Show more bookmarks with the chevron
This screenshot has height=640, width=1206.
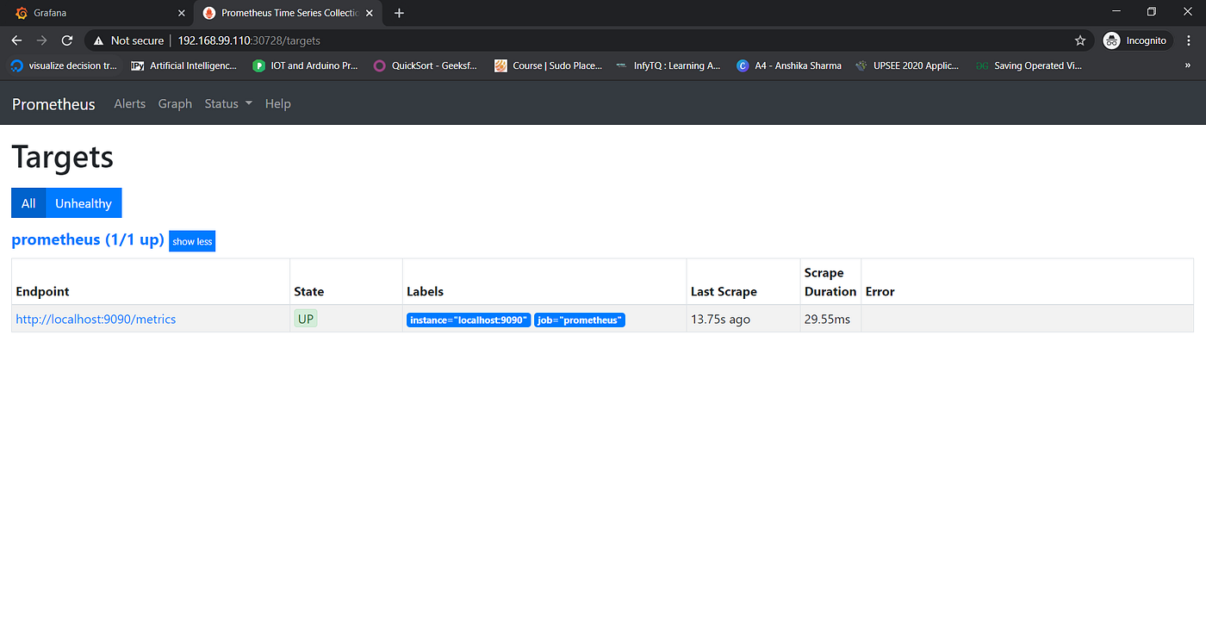[x=1189, y=65]
